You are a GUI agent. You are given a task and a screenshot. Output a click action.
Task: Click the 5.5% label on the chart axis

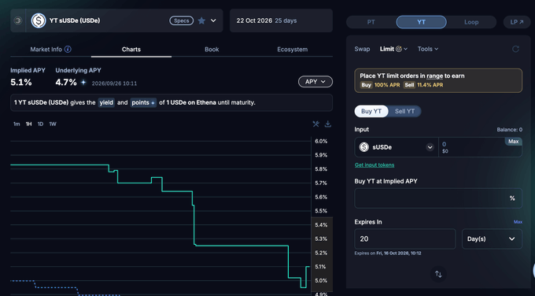321,211
